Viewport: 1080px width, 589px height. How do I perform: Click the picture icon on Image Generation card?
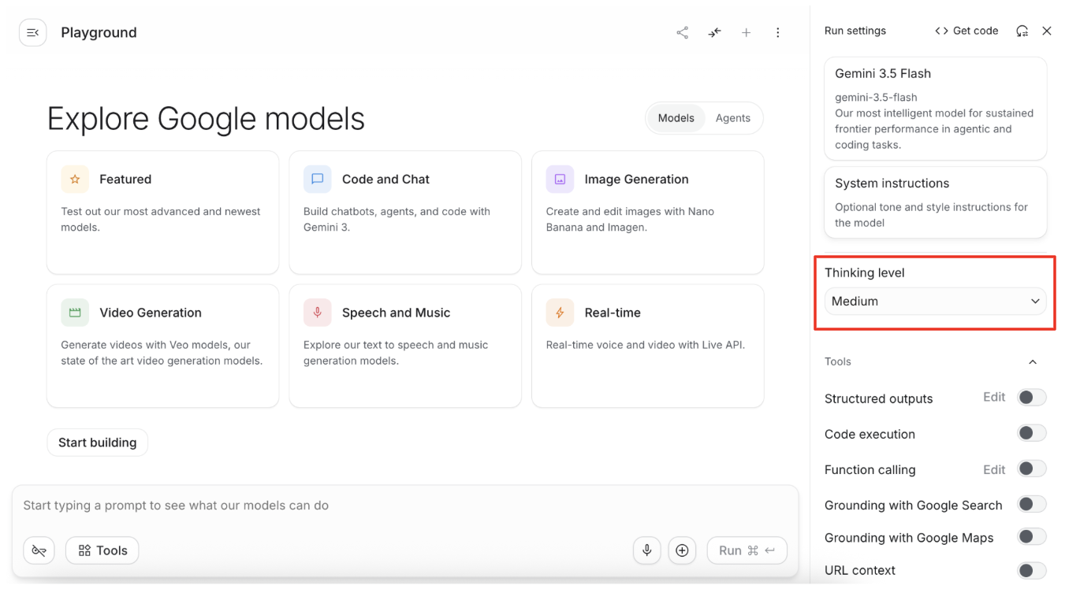(x=560, y=180)
